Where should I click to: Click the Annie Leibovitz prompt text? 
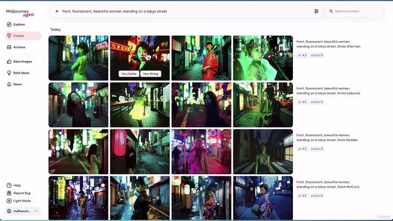point(329,91)
